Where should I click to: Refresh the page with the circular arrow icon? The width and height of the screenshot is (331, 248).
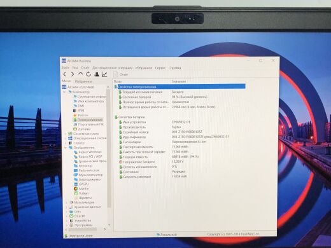(88, 74)
